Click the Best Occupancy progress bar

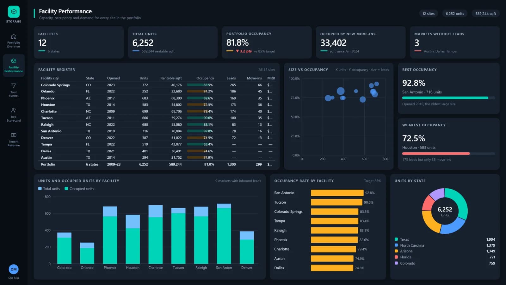pos(448,98)
